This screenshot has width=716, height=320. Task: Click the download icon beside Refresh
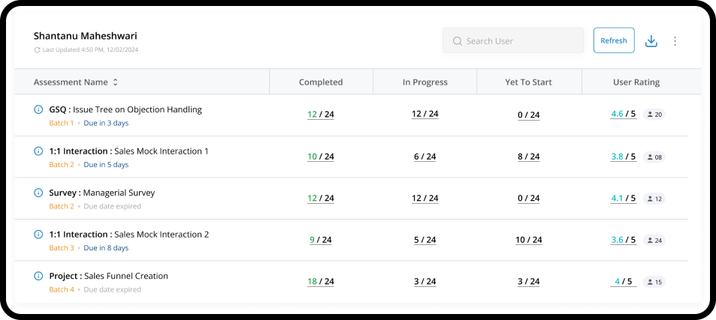[x=651, y=41]
